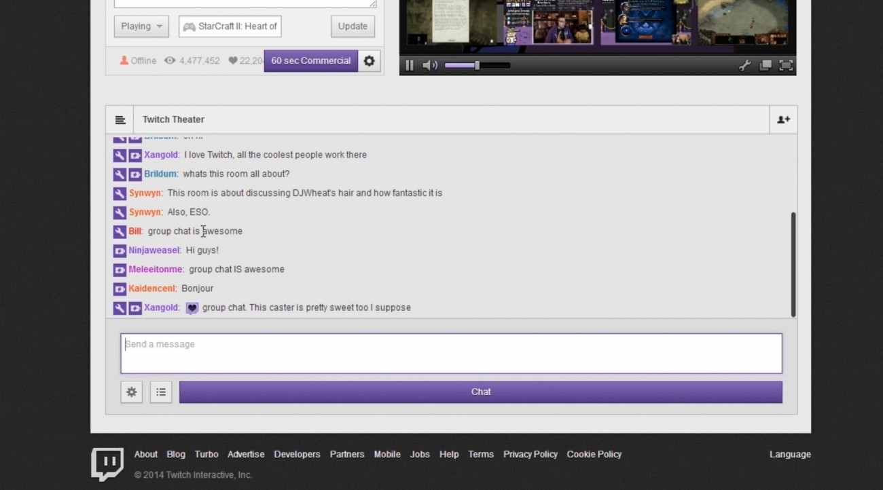Image resolution: width=883 pixels, height=490 pixels.
Task: Open commercial settings gear
Action: [x=369, y=61]
